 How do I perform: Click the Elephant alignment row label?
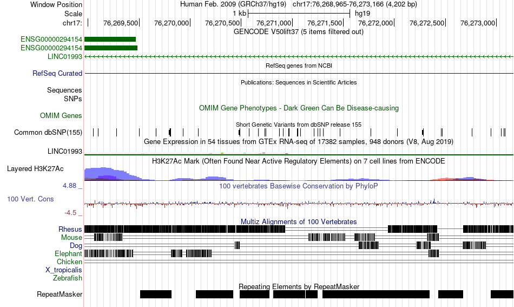coord(68,254)
